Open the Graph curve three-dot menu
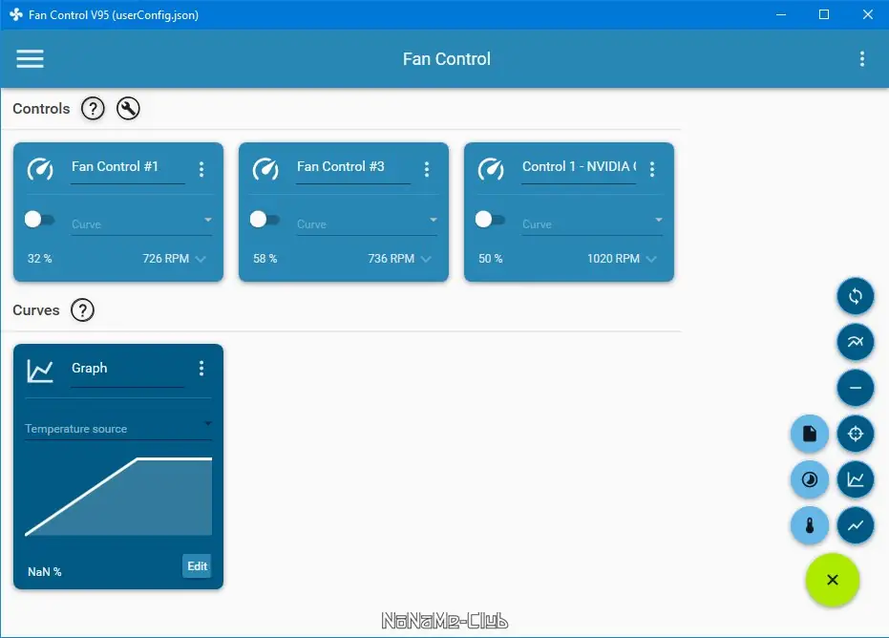 pyautogui.click(x=201, y=369)
